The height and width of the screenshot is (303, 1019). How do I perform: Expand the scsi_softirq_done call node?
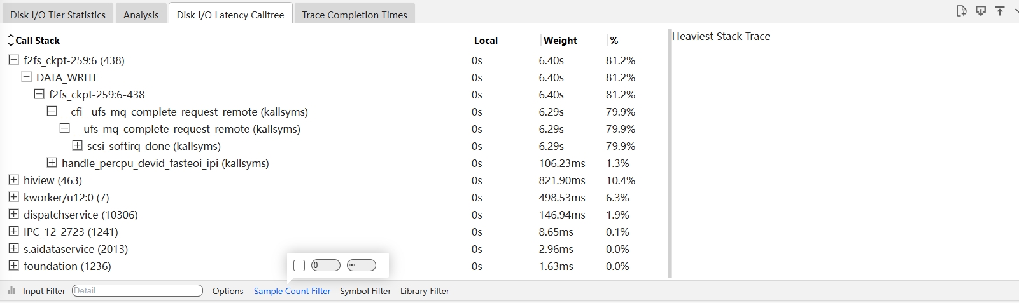77,146
